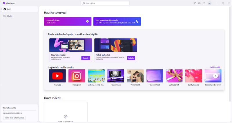
Task: Click Hanki lisää tallennustilaa button
Action: click(14, 118)
